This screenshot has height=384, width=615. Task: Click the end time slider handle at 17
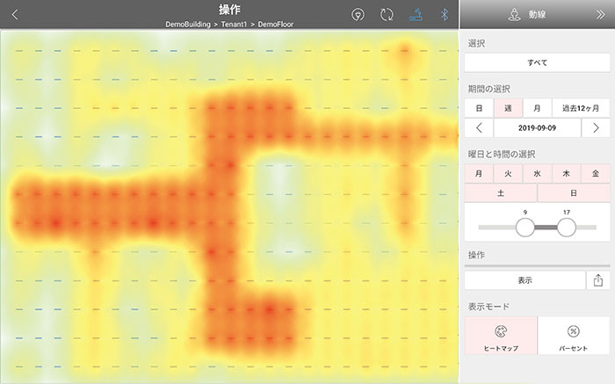[x=567, y=227]
